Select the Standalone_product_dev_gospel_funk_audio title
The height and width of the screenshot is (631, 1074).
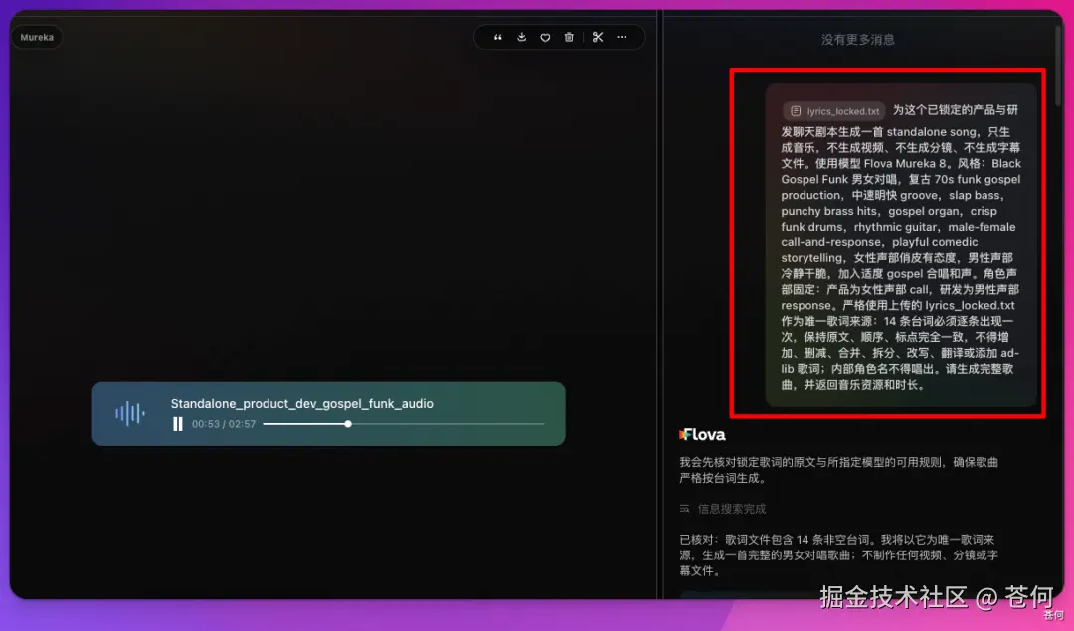click(x=302, y=403)
